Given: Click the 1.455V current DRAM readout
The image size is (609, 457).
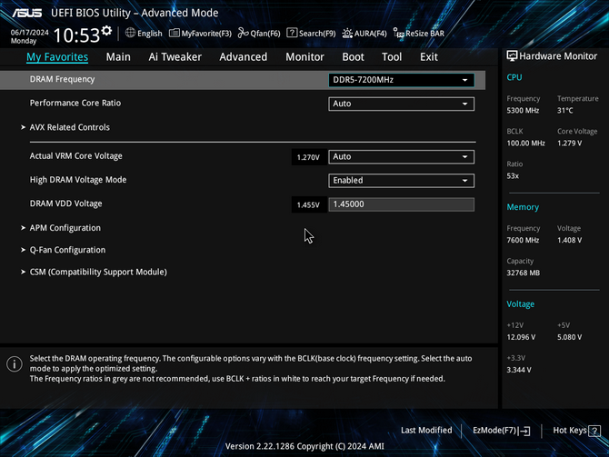Looking at the screenshot, I should [x=308, y=205].
